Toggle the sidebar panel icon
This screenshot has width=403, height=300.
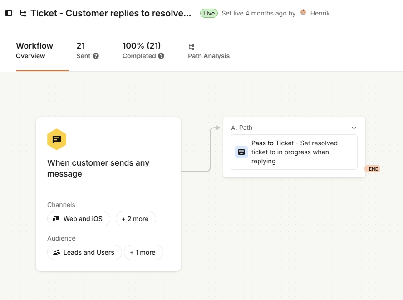(x=9, y=13)
